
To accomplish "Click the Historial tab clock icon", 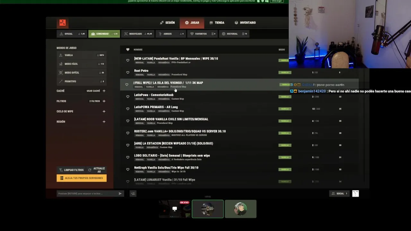I will pyautogui.click(x=223, y=34).
